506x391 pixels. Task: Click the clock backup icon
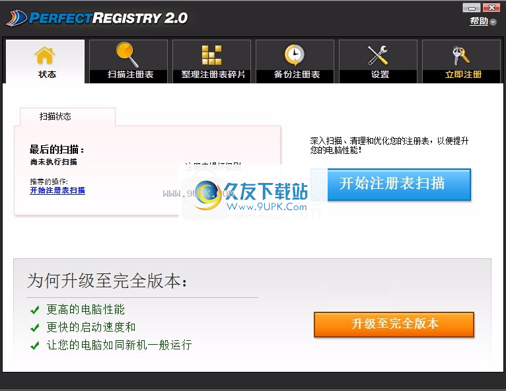point(295,55)
